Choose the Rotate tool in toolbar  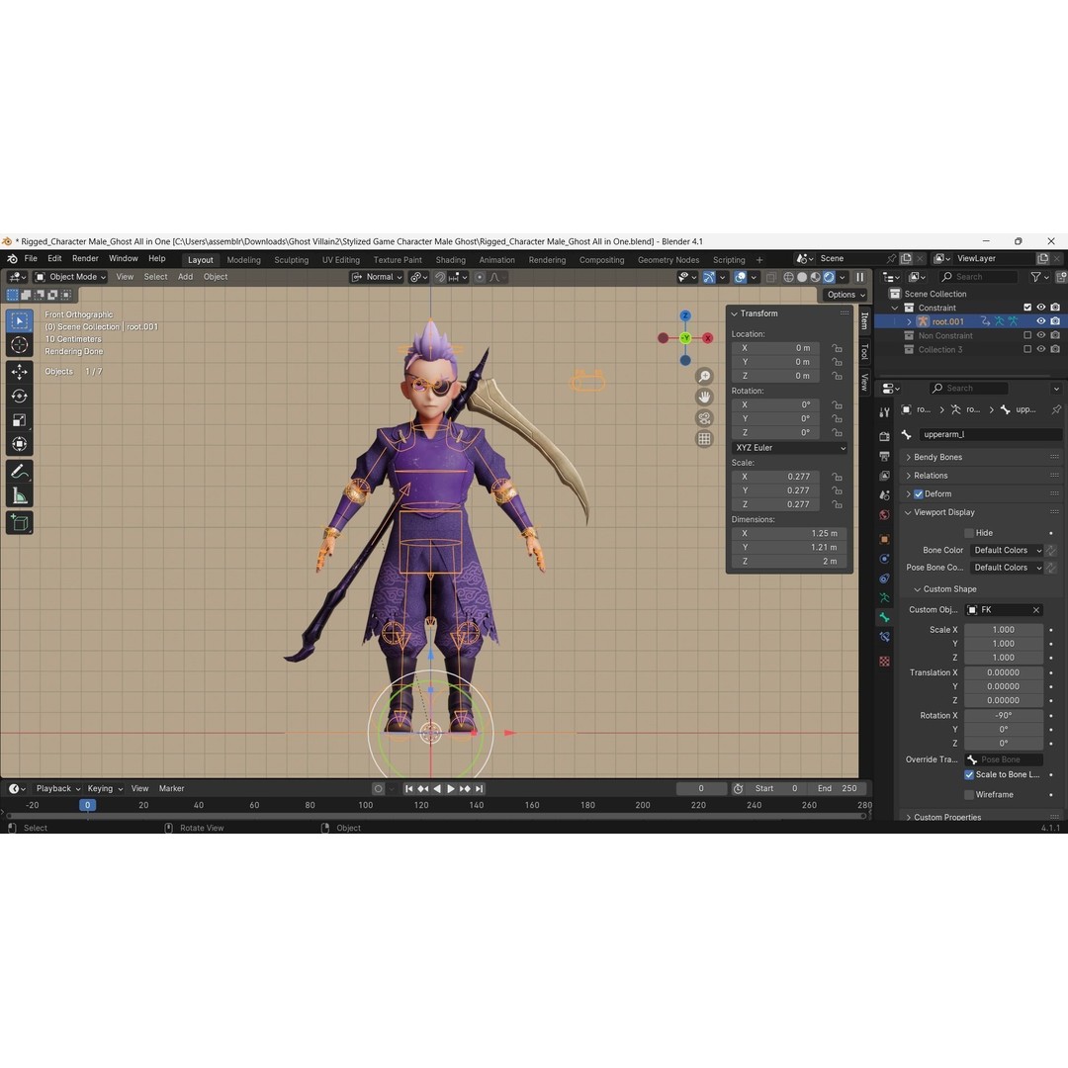point(19,396)
